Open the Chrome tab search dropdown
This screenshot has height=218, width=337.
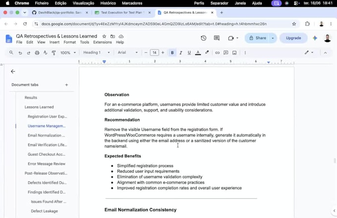pos(25,13)
